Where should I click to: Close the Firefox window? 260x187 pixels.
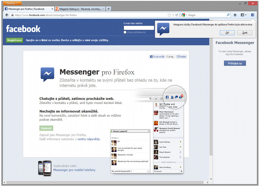point(253,3)
